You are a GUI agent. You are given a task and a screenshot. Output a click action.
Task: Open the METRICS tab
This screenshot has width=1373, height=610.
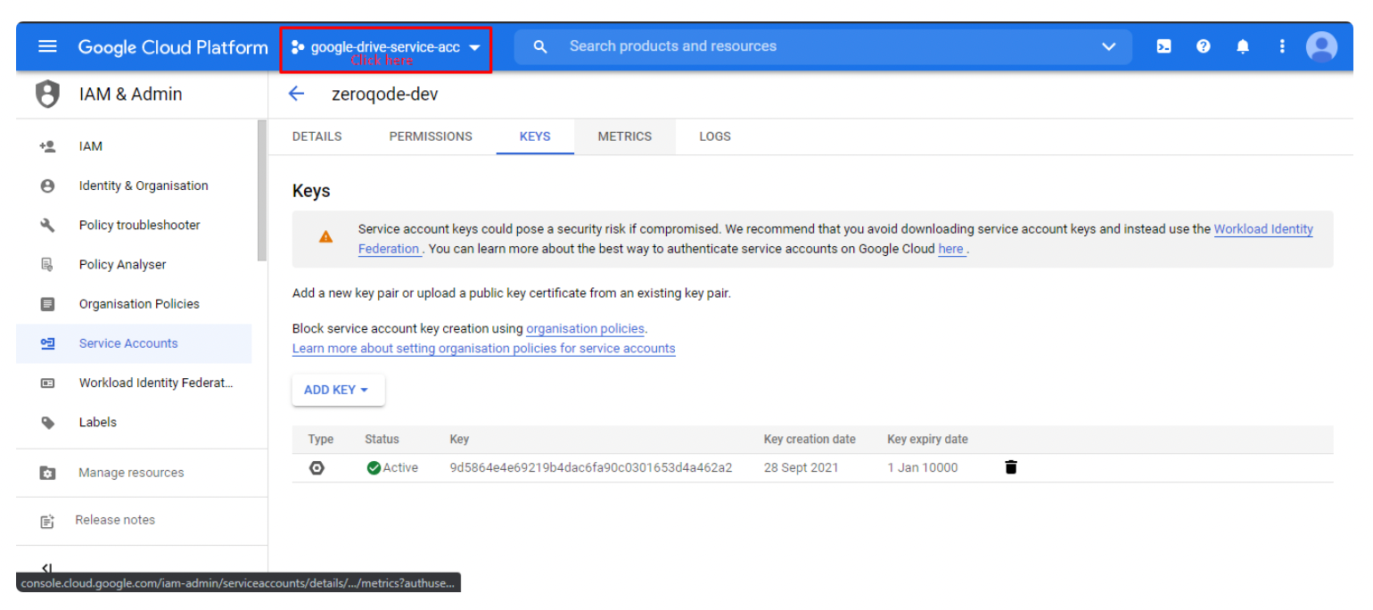625,136
